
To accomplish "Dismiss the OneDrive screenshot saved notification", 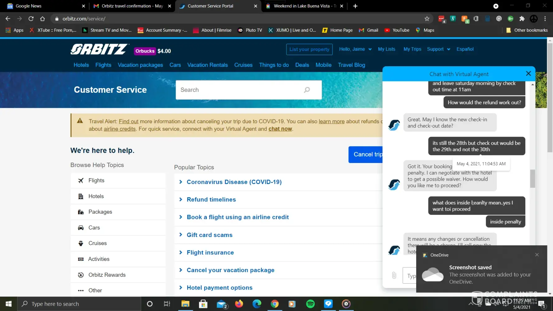I will coord(537,255).
